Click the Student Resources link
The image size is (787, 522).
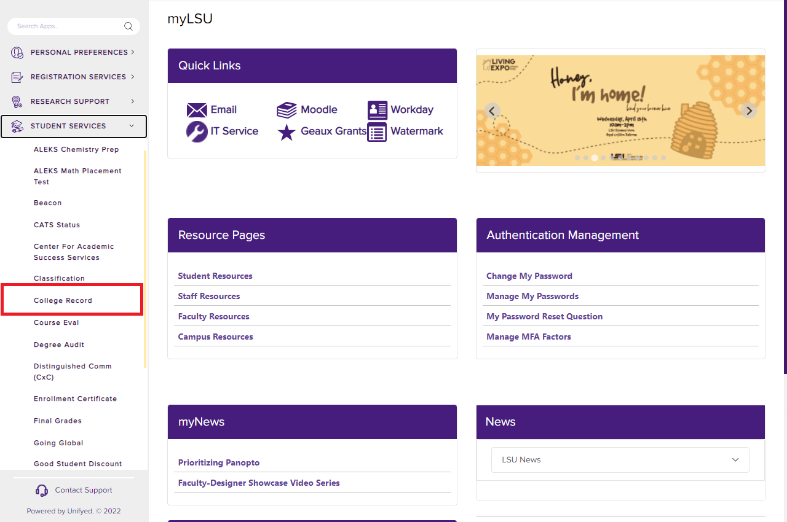click(x=215, y=276)
